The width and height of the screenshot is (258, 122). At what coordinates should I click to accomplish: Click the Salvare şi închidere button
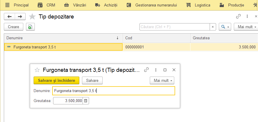click(x=56, y=80)
